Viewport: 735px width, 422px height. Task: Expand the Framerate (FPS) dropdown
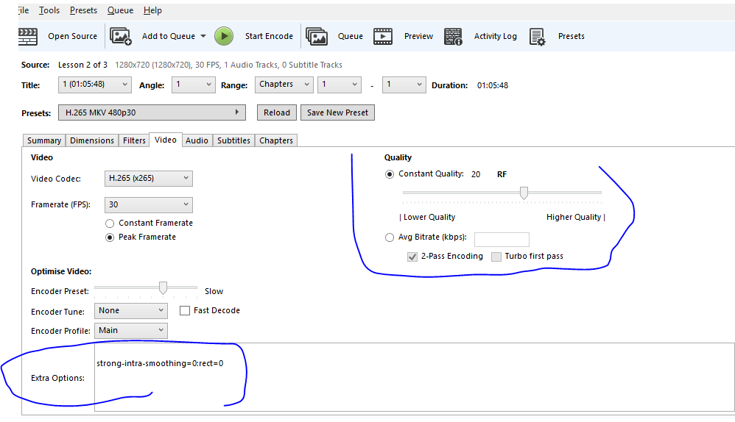pyautogui.click(x=149, y=204)
